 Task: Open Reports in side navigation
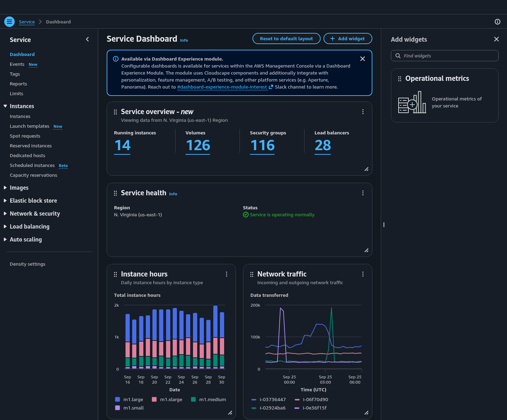click(18, 84)
